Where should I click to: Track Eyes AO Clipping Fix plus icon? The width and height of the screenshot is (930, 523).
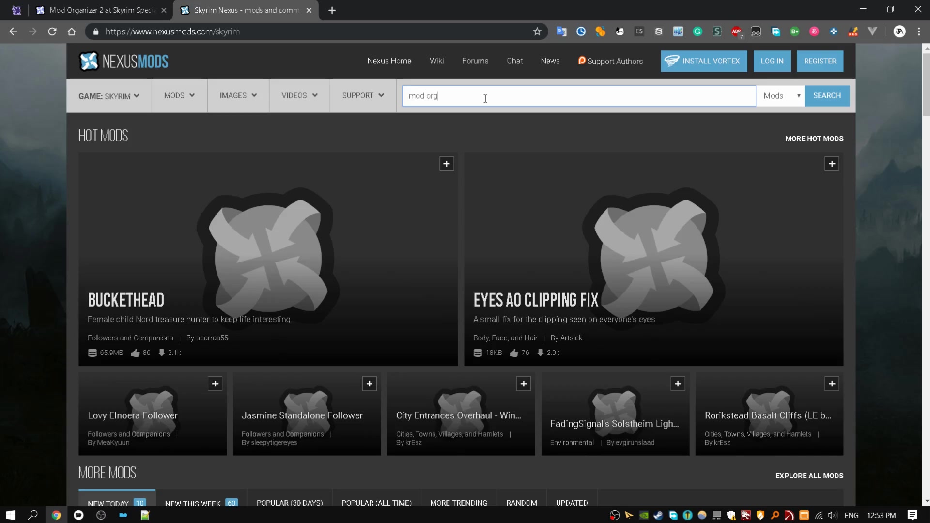click(832, 164)
